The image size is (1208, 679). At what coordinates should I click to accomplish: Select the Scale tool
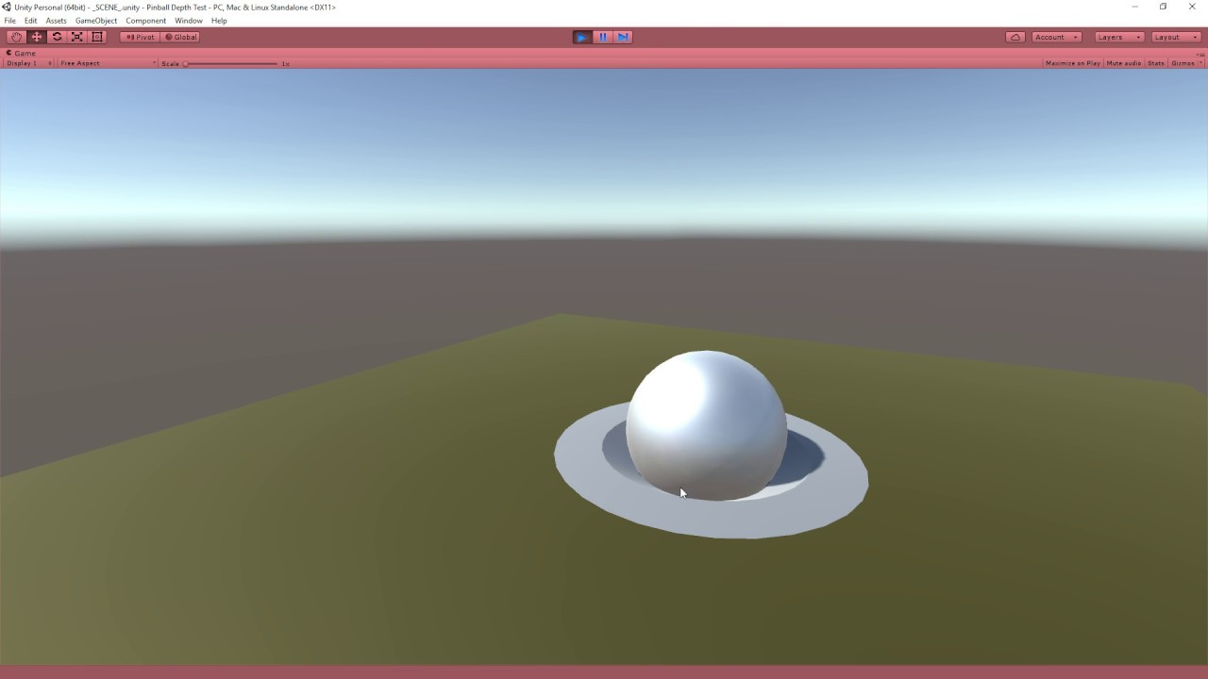[x=76, y=36]
